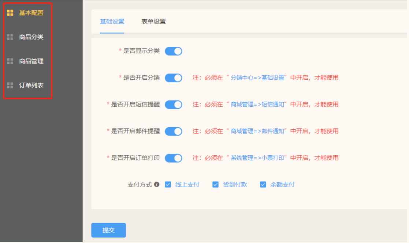Disable the 是否开启短信提醒 switch
The width and height of the screenshot is (409, 243).
(173, 105)
